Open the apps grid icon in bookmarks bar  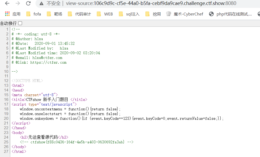(7, 14)
